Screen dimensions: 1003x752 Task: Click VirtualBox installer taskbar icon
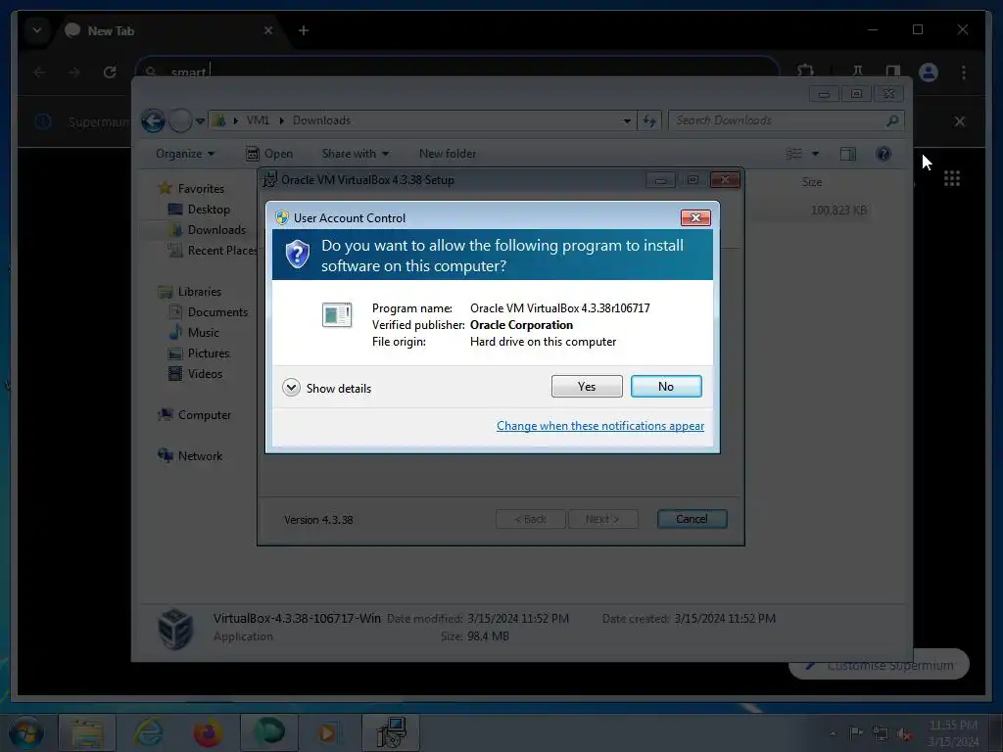click(x=391, y=732)
